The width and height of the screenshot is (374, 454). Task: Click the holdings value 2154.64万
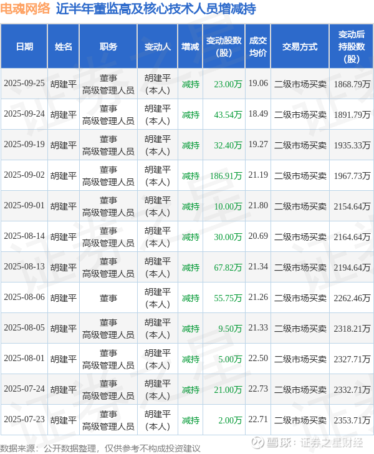(352, 206)
